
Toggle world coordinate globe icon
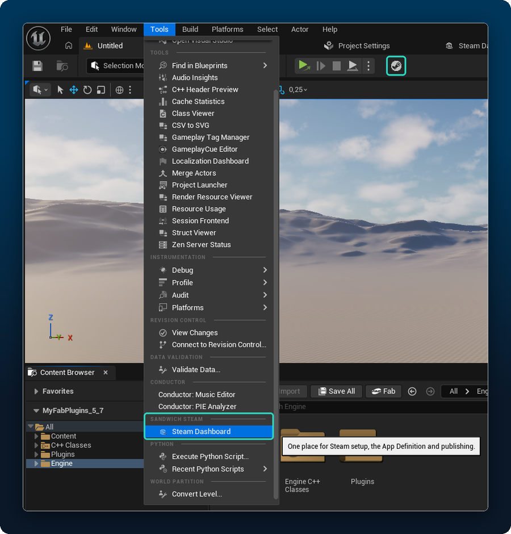click(x=119, y=90)
